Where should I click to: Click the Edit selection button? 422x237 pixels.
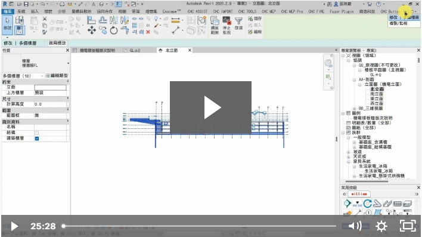tap(255, 32)
